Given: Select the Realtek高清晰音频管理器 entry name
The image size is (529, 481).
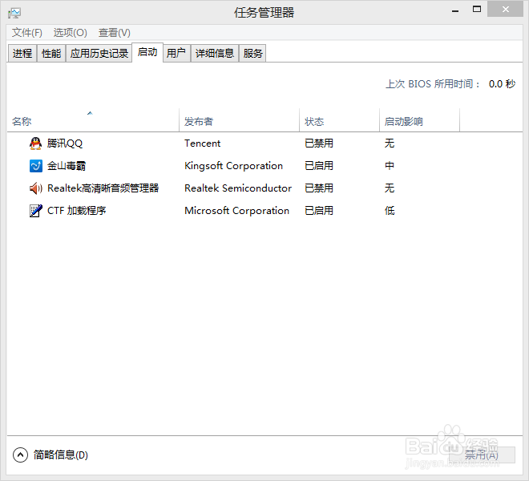Looking at the screenshot, I should tap(103, 188).
